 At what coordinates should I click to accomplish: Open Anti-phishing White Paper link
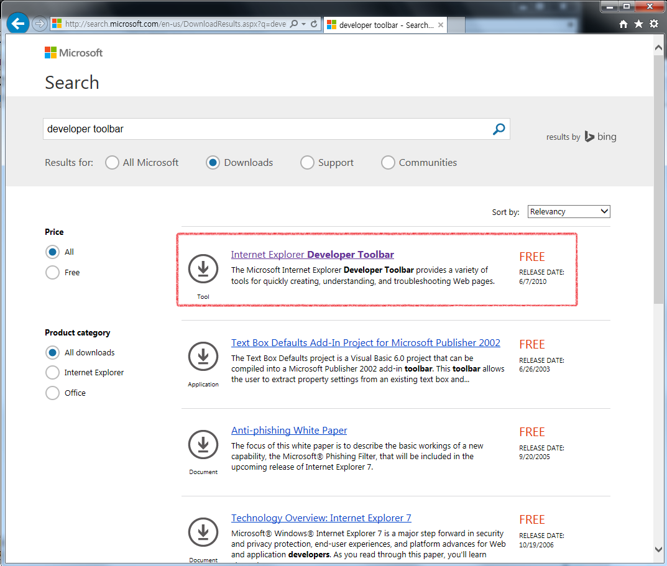(289, 431)
